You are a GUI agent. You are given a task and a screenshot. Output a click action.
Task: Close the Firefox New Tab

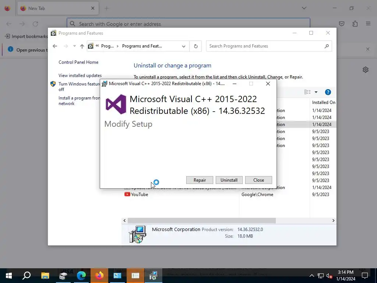click(92, 8)
